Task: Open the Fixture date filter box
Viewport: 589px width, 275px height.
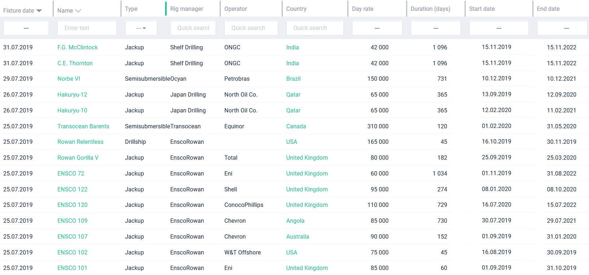Action: pos(26,28)
